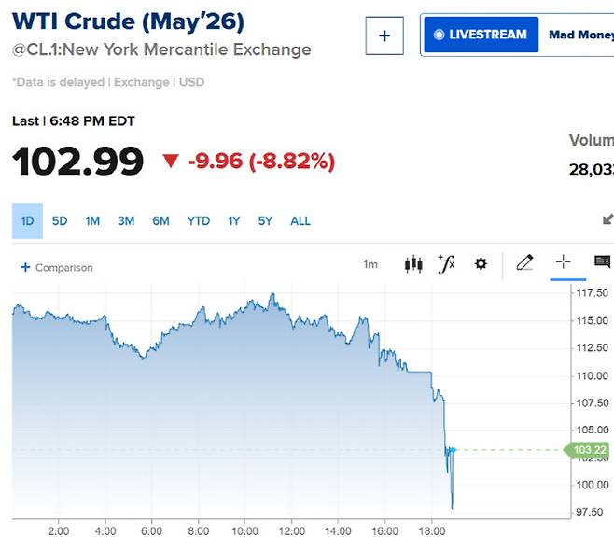Image resolution: width=614 pixels, height=537 pixels.
Task: Switch to the 5D time range
Action: [x=60, y=221]
